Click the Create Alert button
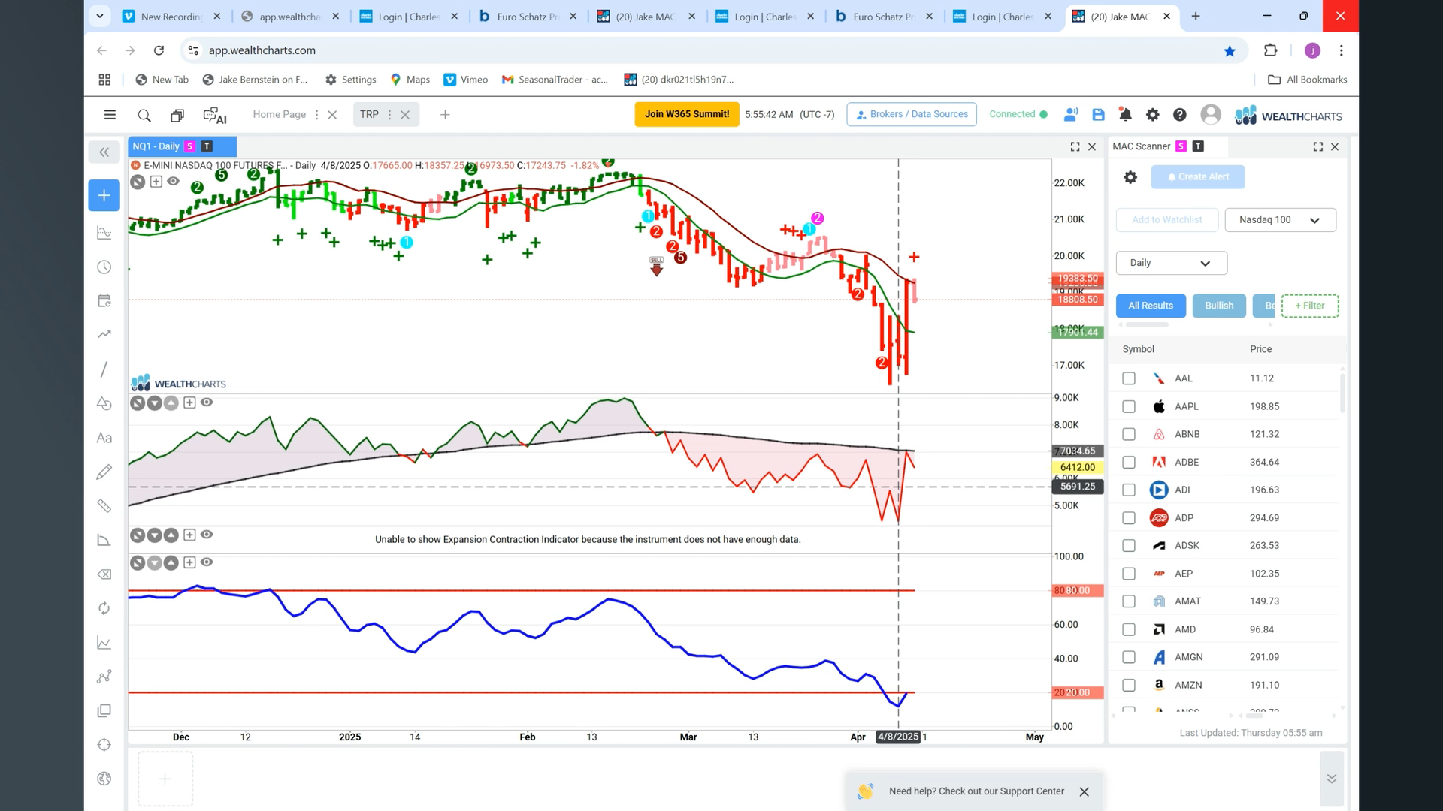 click(1198, 177)
